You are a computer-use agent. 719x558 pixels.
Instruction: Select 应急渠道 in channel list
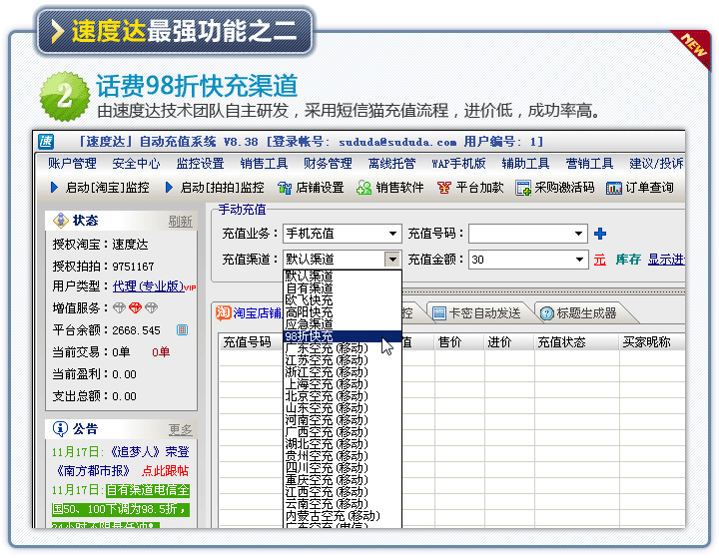pos(343,324)
